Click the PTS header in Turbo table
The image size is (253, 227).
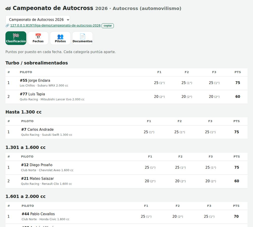238,72
